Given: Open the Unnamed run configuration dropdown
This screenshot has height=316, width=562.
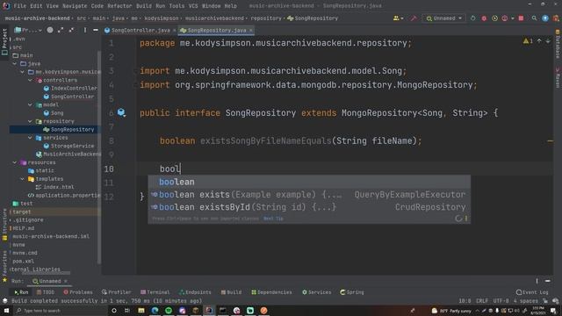Looking at the screenshot, I should tap(443, 18).
